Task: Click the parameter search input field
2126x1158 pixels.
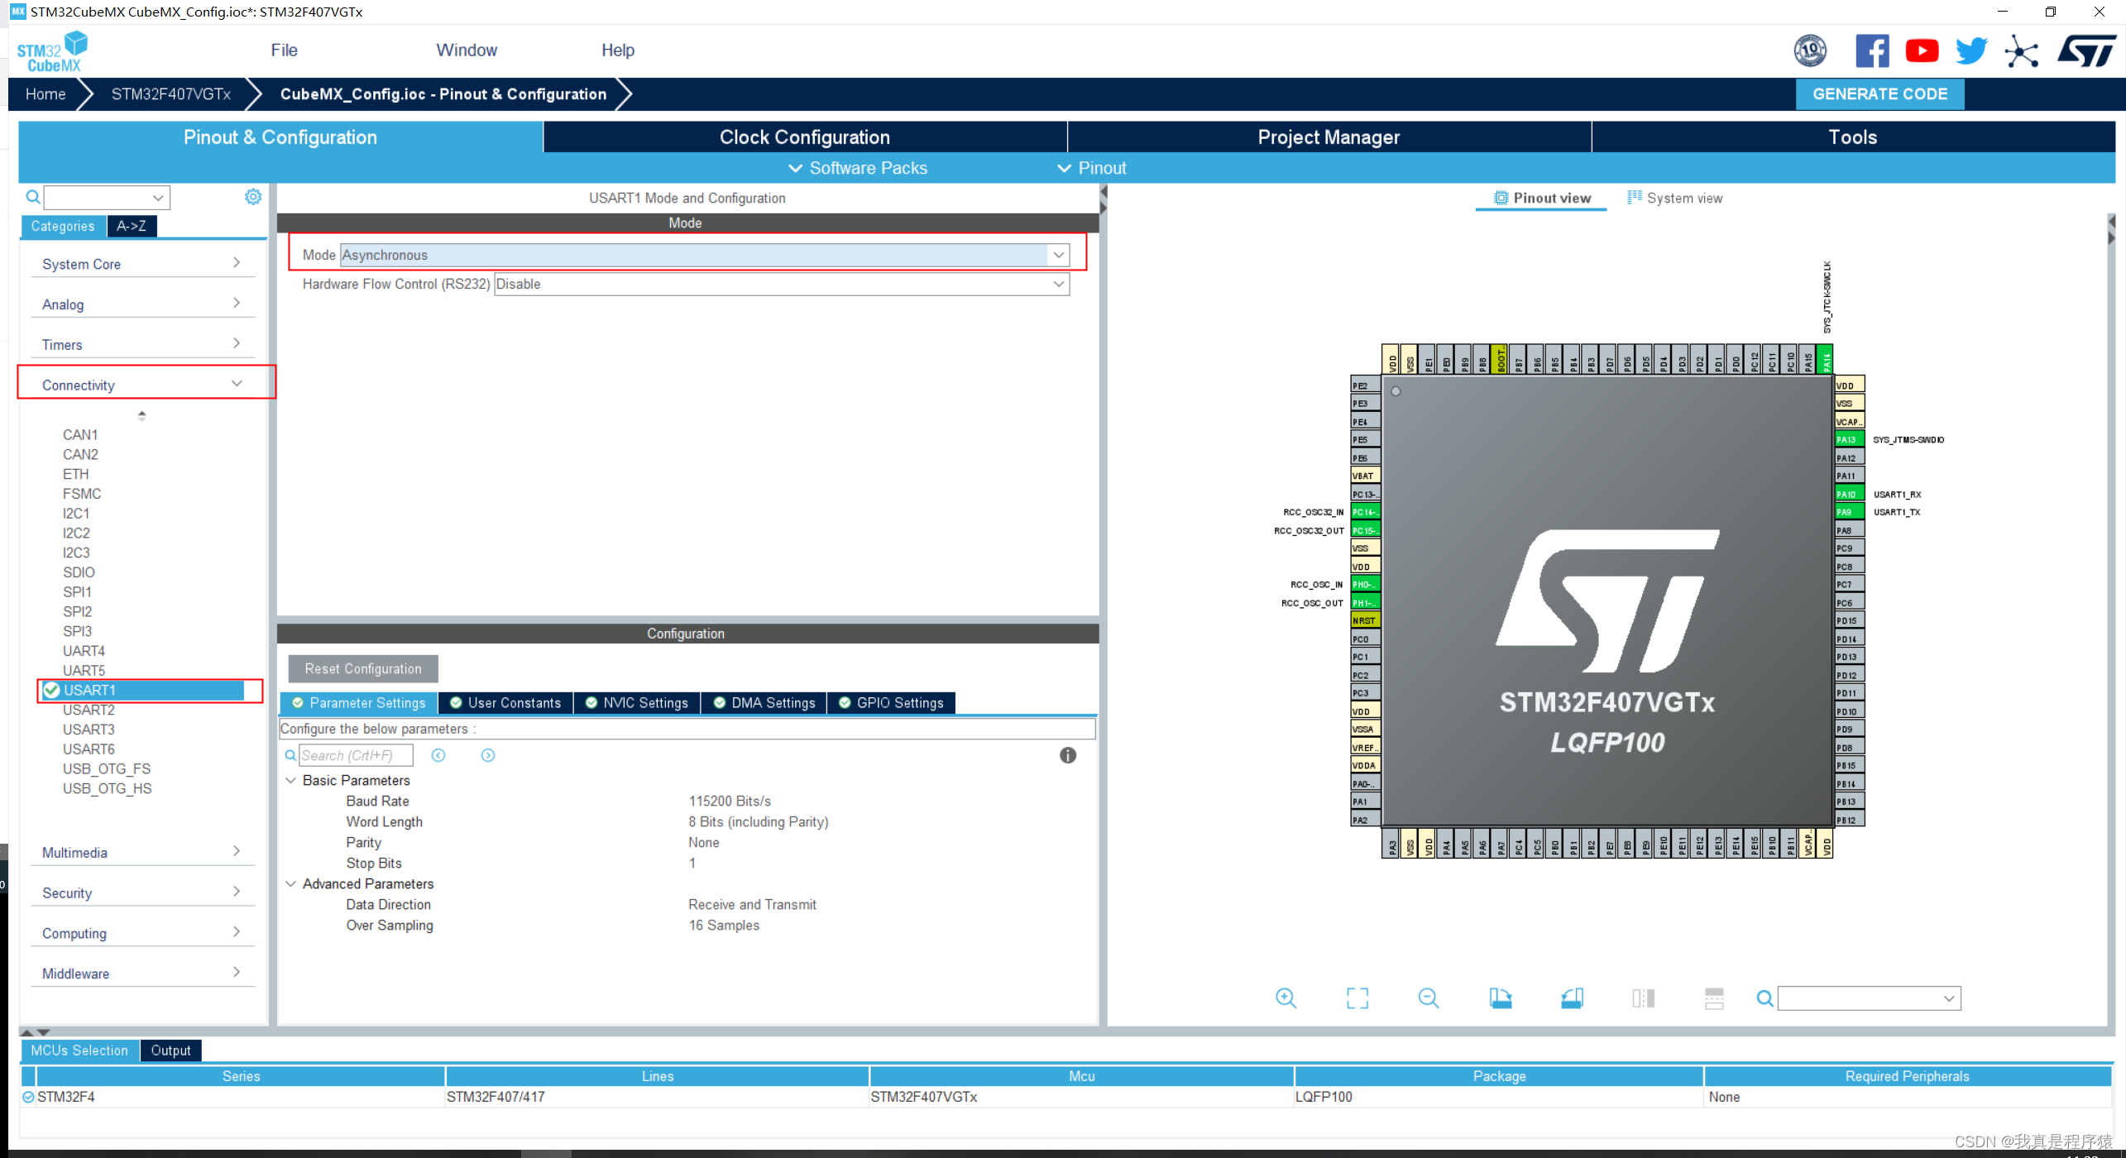Action: coord(356,755)
